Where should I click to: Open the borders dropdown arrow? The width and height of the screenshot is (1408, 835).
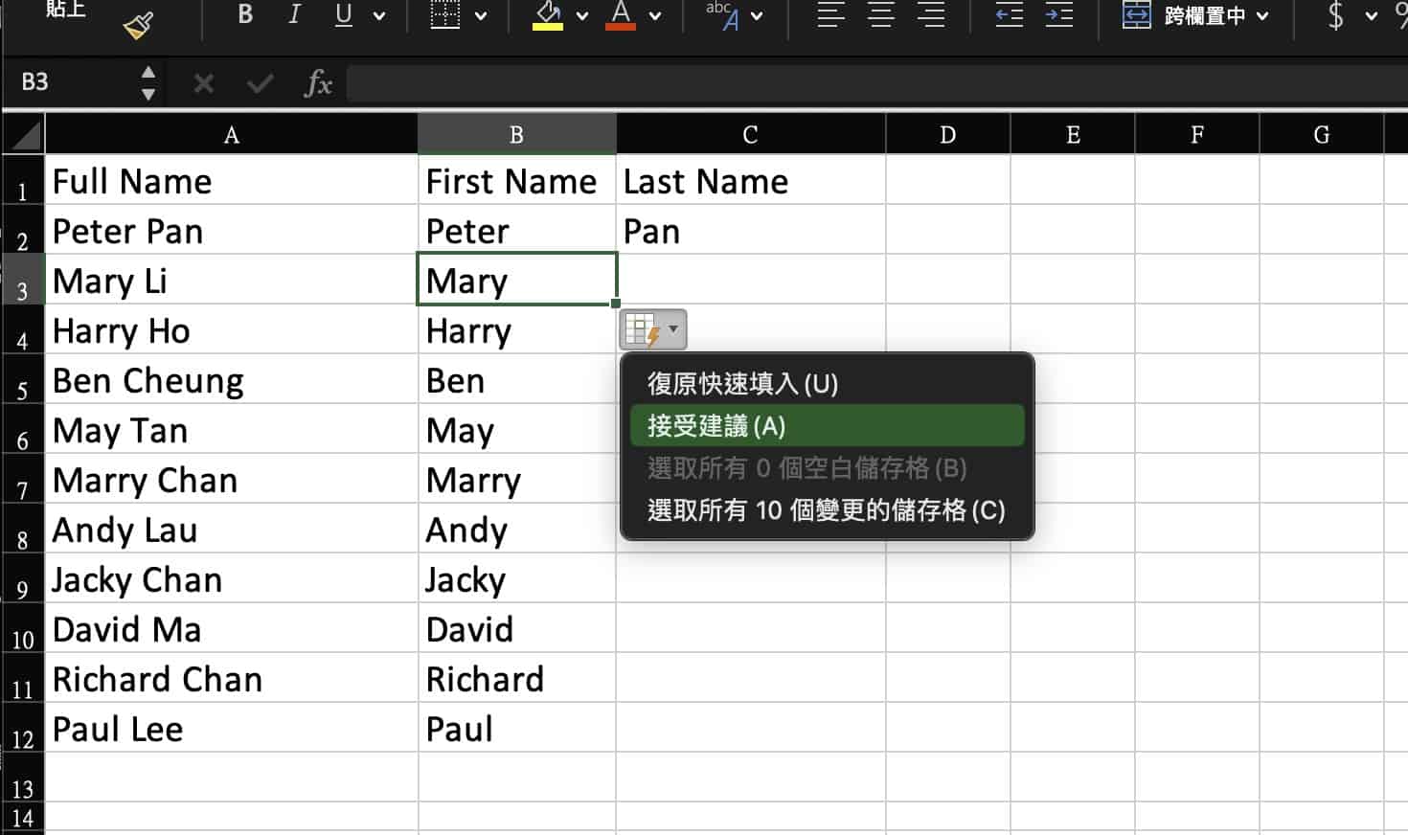tap(482, 15)
